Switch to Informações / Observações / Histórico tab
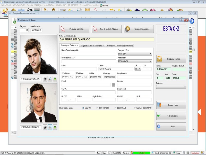The height and width of the screenshot is (155, 206). pos(120,46)
